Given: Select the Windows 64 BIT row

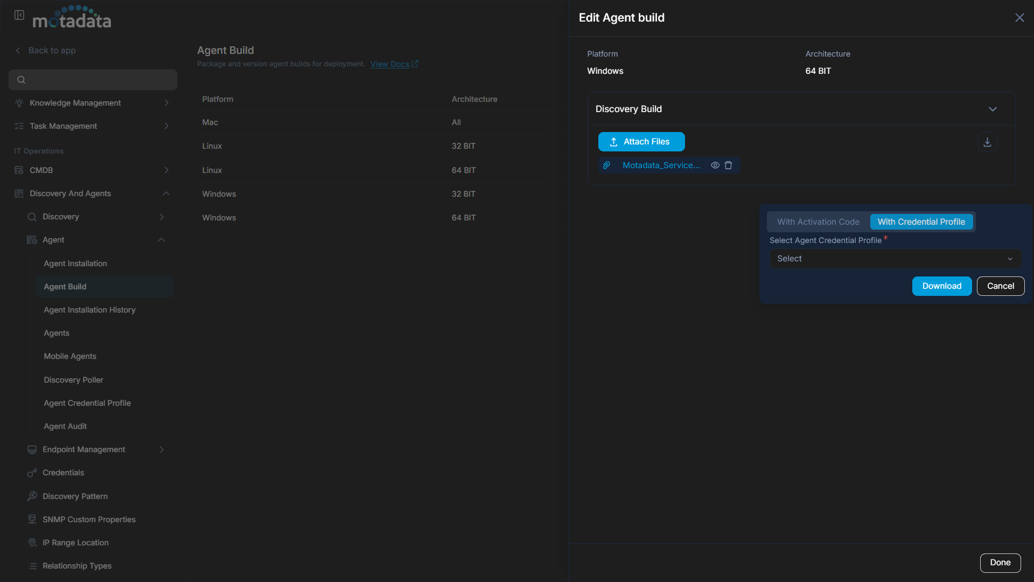Looking at the screenshot, I should click(x=382, y=218).
